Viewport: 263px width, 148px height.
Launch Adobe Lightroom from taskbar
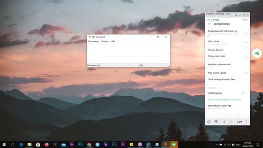pos(114,144)
